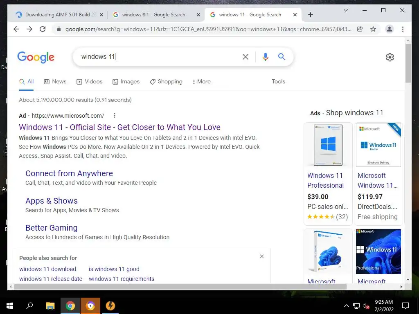419x314 pixels.
Task: Clear the Google search box
Action: (246, 56)
